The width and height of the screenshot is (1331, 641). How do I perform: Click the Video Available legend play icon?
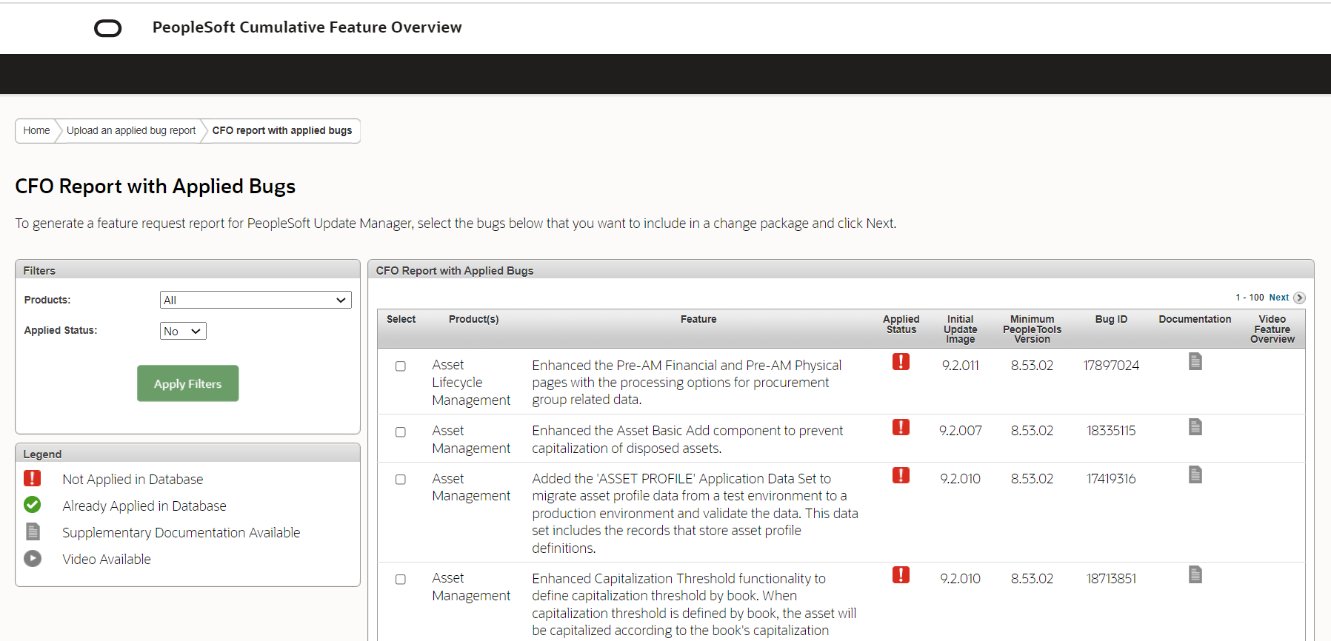click(x=33, y=558)
